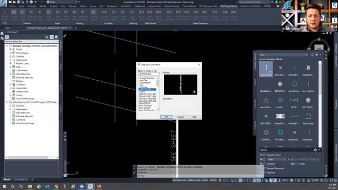Click the Undo arrow in quick access toolbar
The image size is (338, 190).
(x=35, y=2)
